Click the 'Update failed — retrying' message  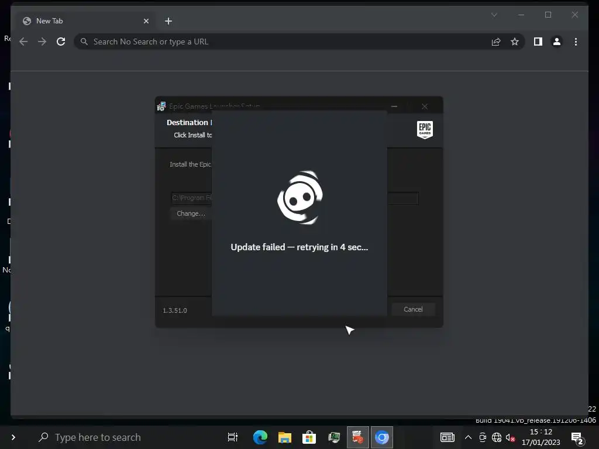coord(299,247)
